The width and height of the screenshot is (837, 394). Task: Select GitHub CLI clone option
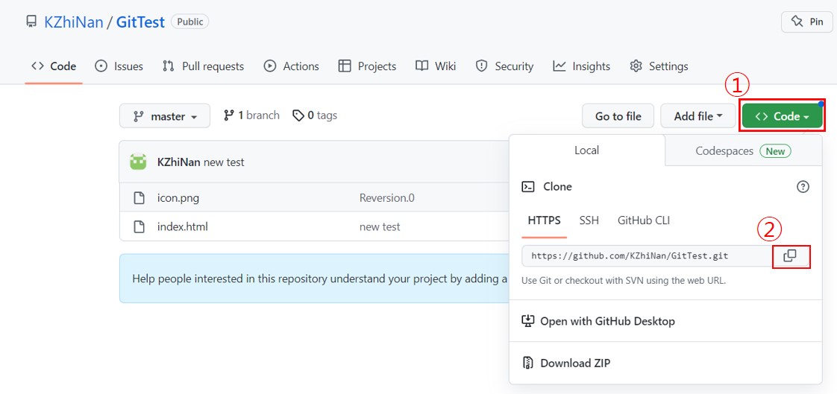(x=644, y=220)
